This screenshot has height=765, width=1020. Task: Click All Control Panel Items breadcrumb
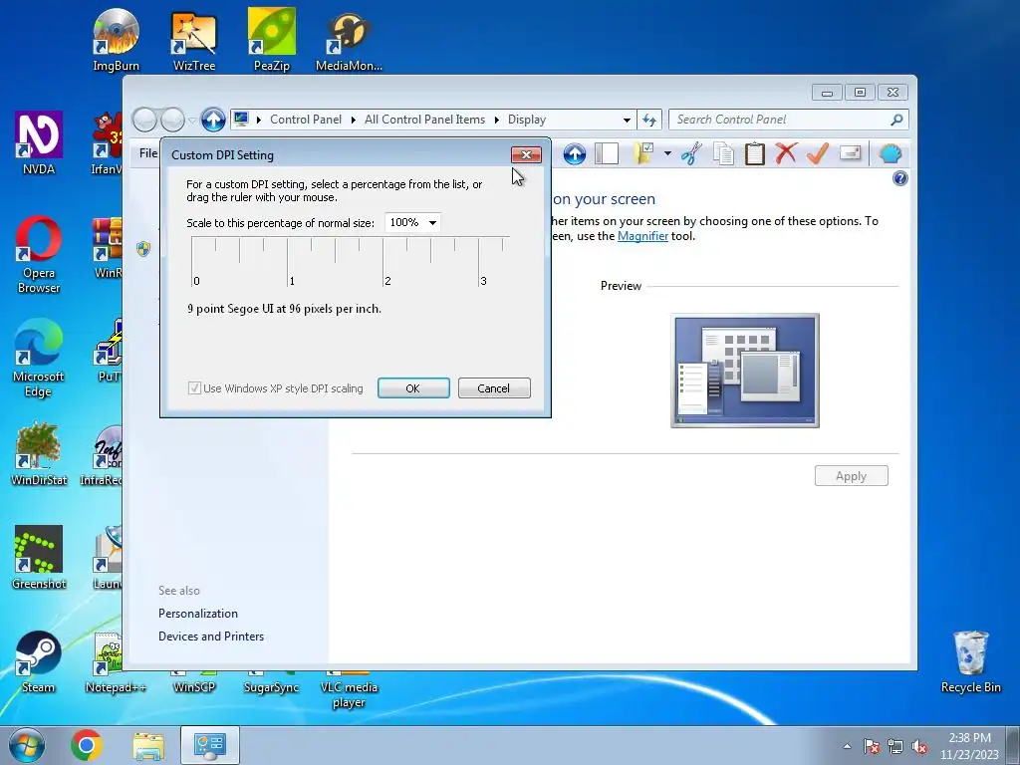[x=424, y=120]
